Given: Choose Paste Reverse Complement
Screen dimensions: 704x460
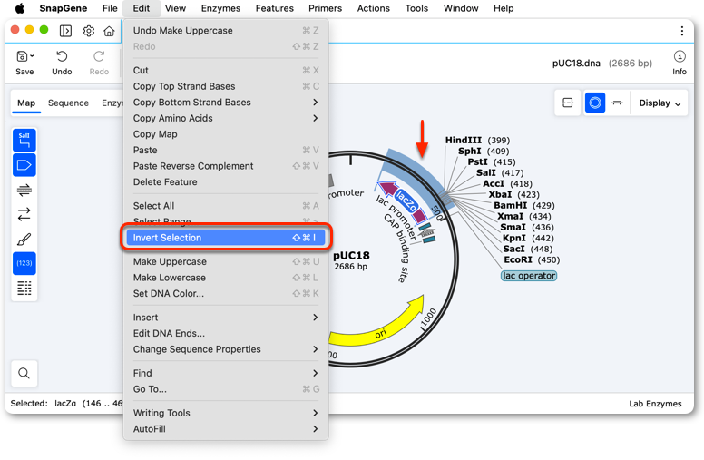Looking at the screenshot, I should coord(226,166).
